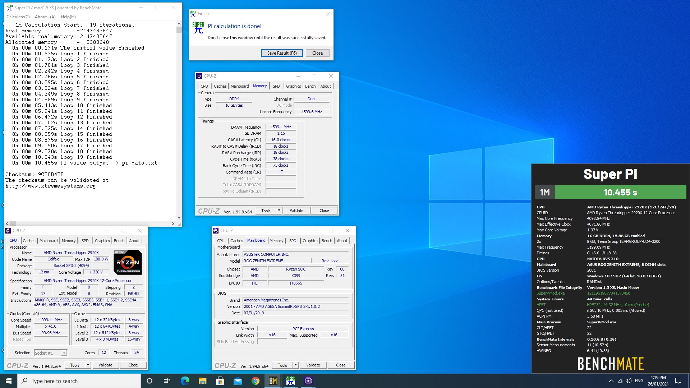Click Save Result (F6) button
The height and width of the screenshot is (388, 690).
pyautogui.click(x=282, y=53)
